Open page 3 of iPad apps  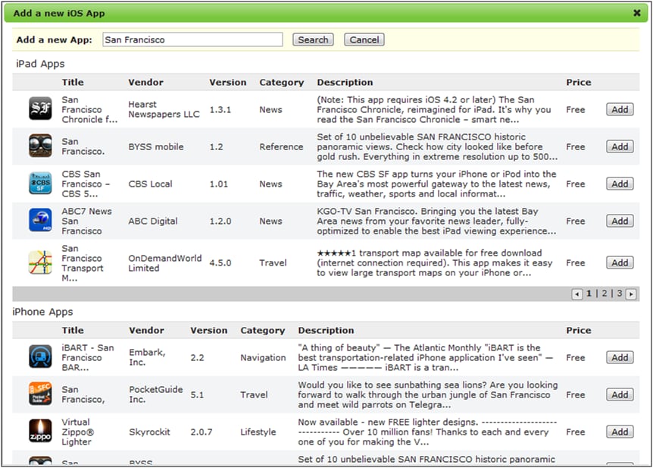pyautogui.click(x=619, y=294)
